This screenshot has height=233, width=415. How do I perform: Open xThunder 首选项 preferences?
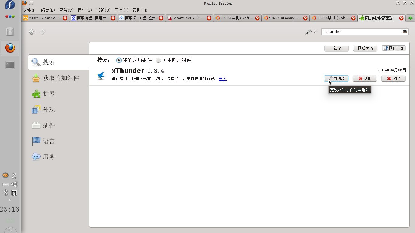tap(336, 79)
